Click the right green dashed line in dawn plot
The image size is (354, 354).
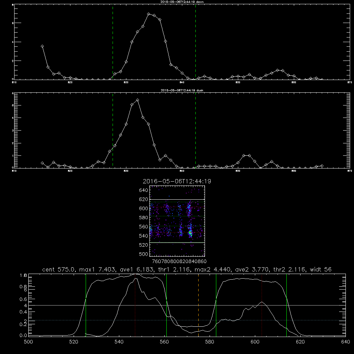(x=195, y=42)
